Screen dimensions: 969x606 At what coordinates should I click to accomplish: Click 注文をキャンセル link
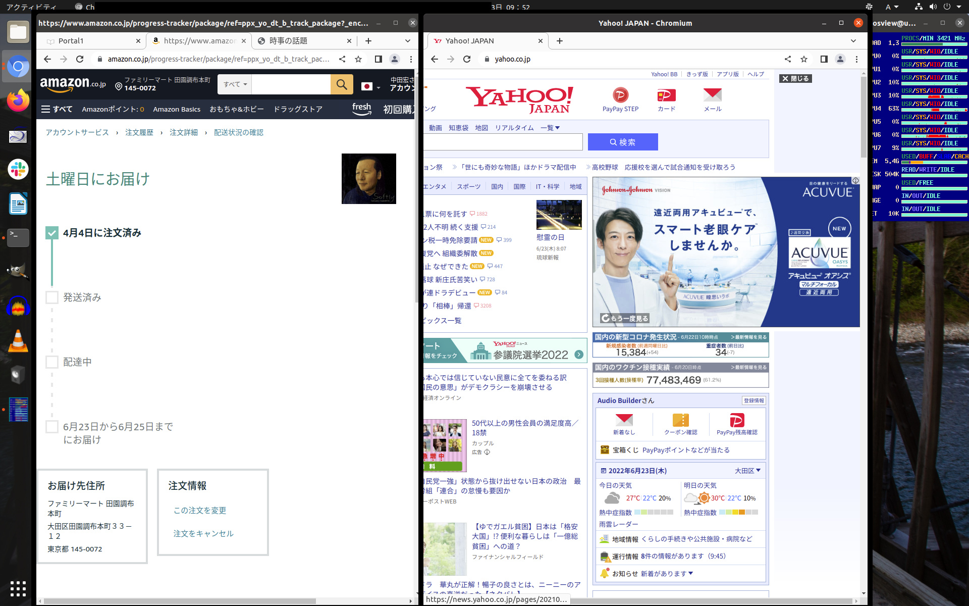click(203, 533)
